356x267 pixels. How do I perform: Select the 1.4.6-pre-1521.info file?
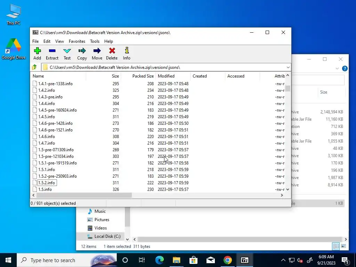pyautogui.click(x=55, y=130)
